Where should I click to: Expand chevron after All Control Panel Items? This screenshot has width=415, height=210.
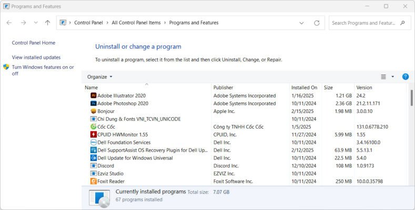[165, 23]
